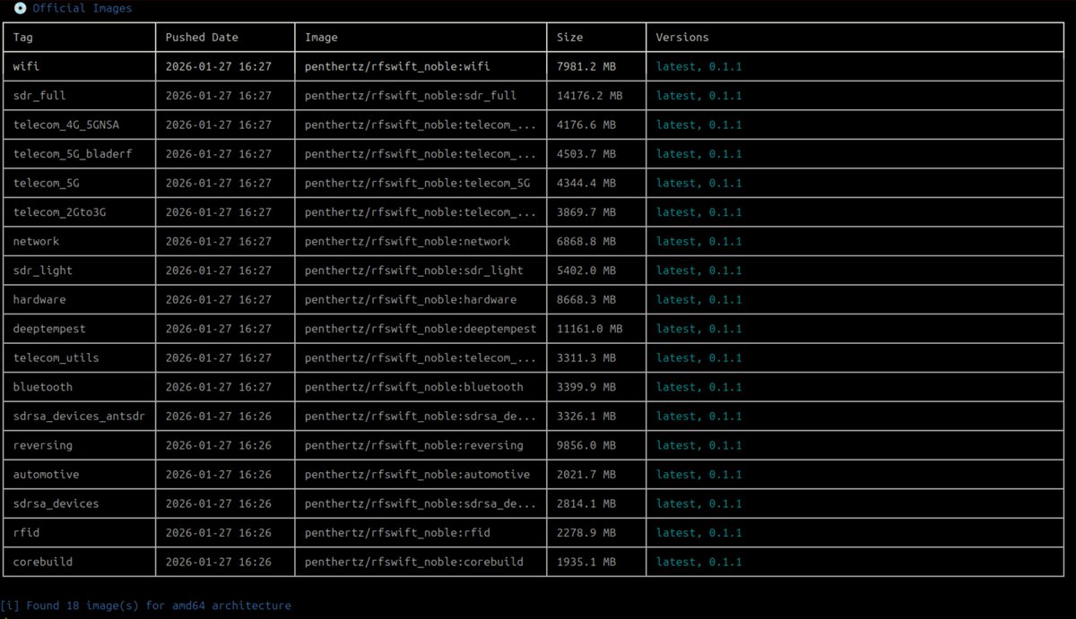Click the size value "4344.4 MB"
1076x619 pixels.
pos(586,183)
